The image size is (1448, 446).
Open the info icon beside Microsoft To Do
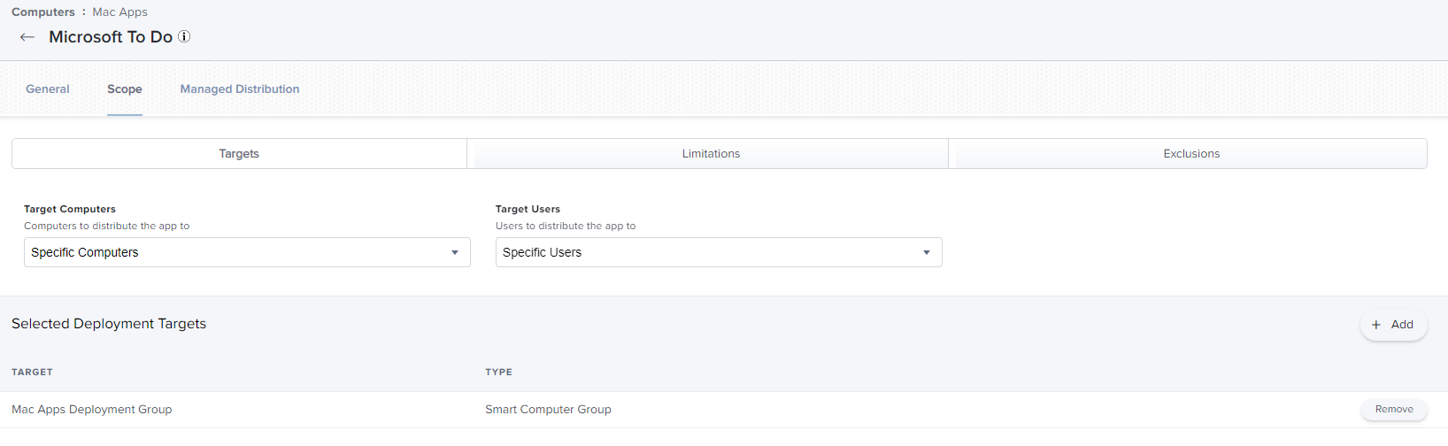(184, 36)
